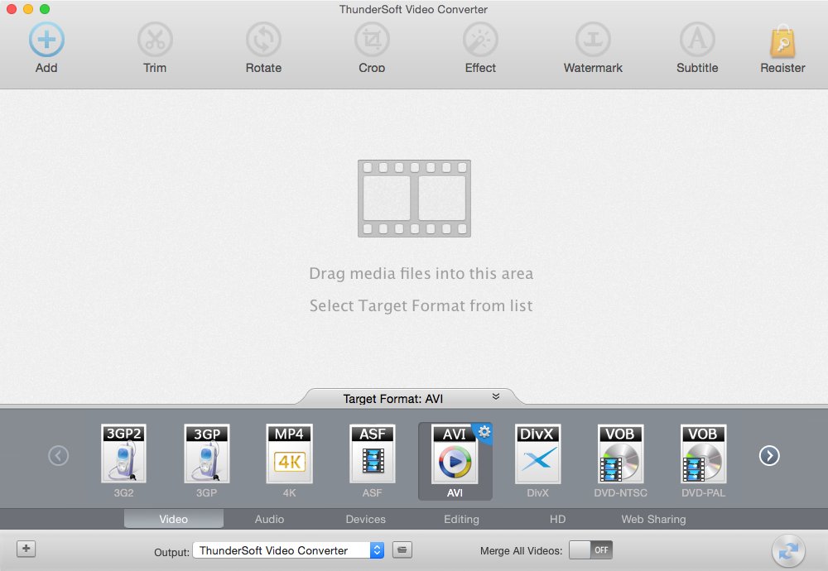Toggle the Merge All Videos switch
The height and width of the screenshot is (571, 828).
[590, 549]
